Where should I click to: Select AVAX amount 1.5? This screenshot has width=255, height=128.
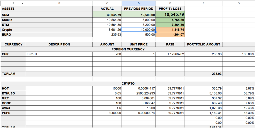(x=107, y=108)
